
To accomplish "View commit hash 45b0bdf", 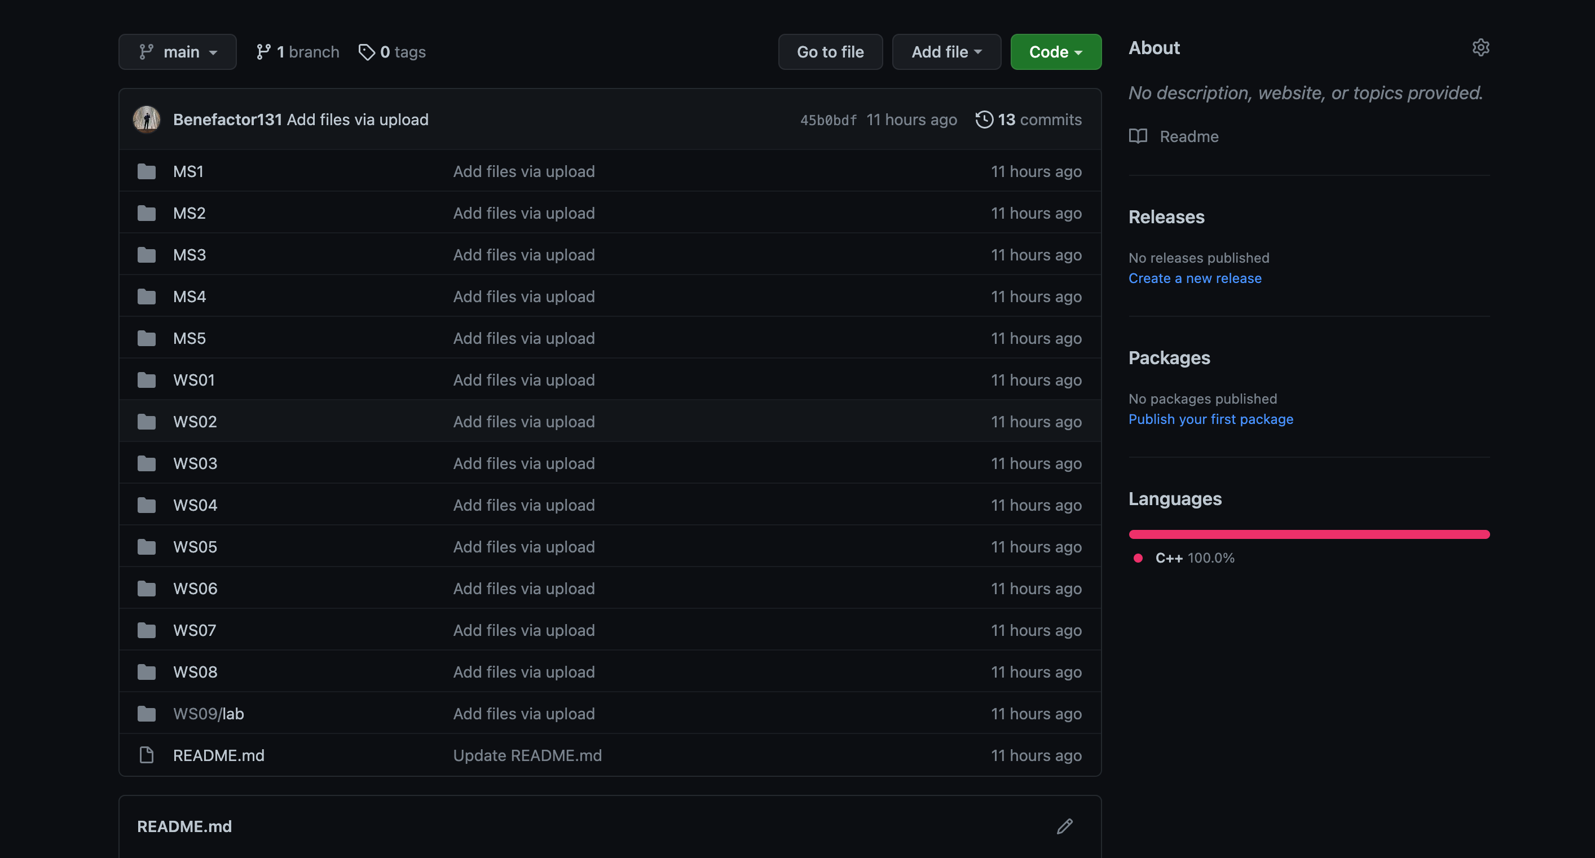I will [828, 120].
